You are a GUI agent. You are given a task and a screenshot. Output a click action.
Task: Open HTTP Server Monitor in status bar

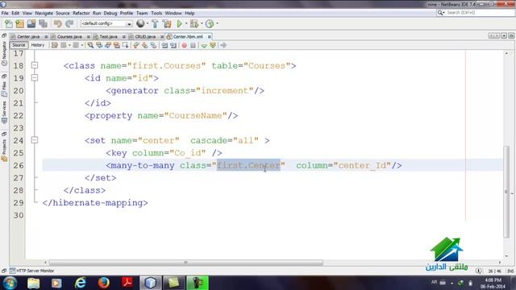(31, 271)
